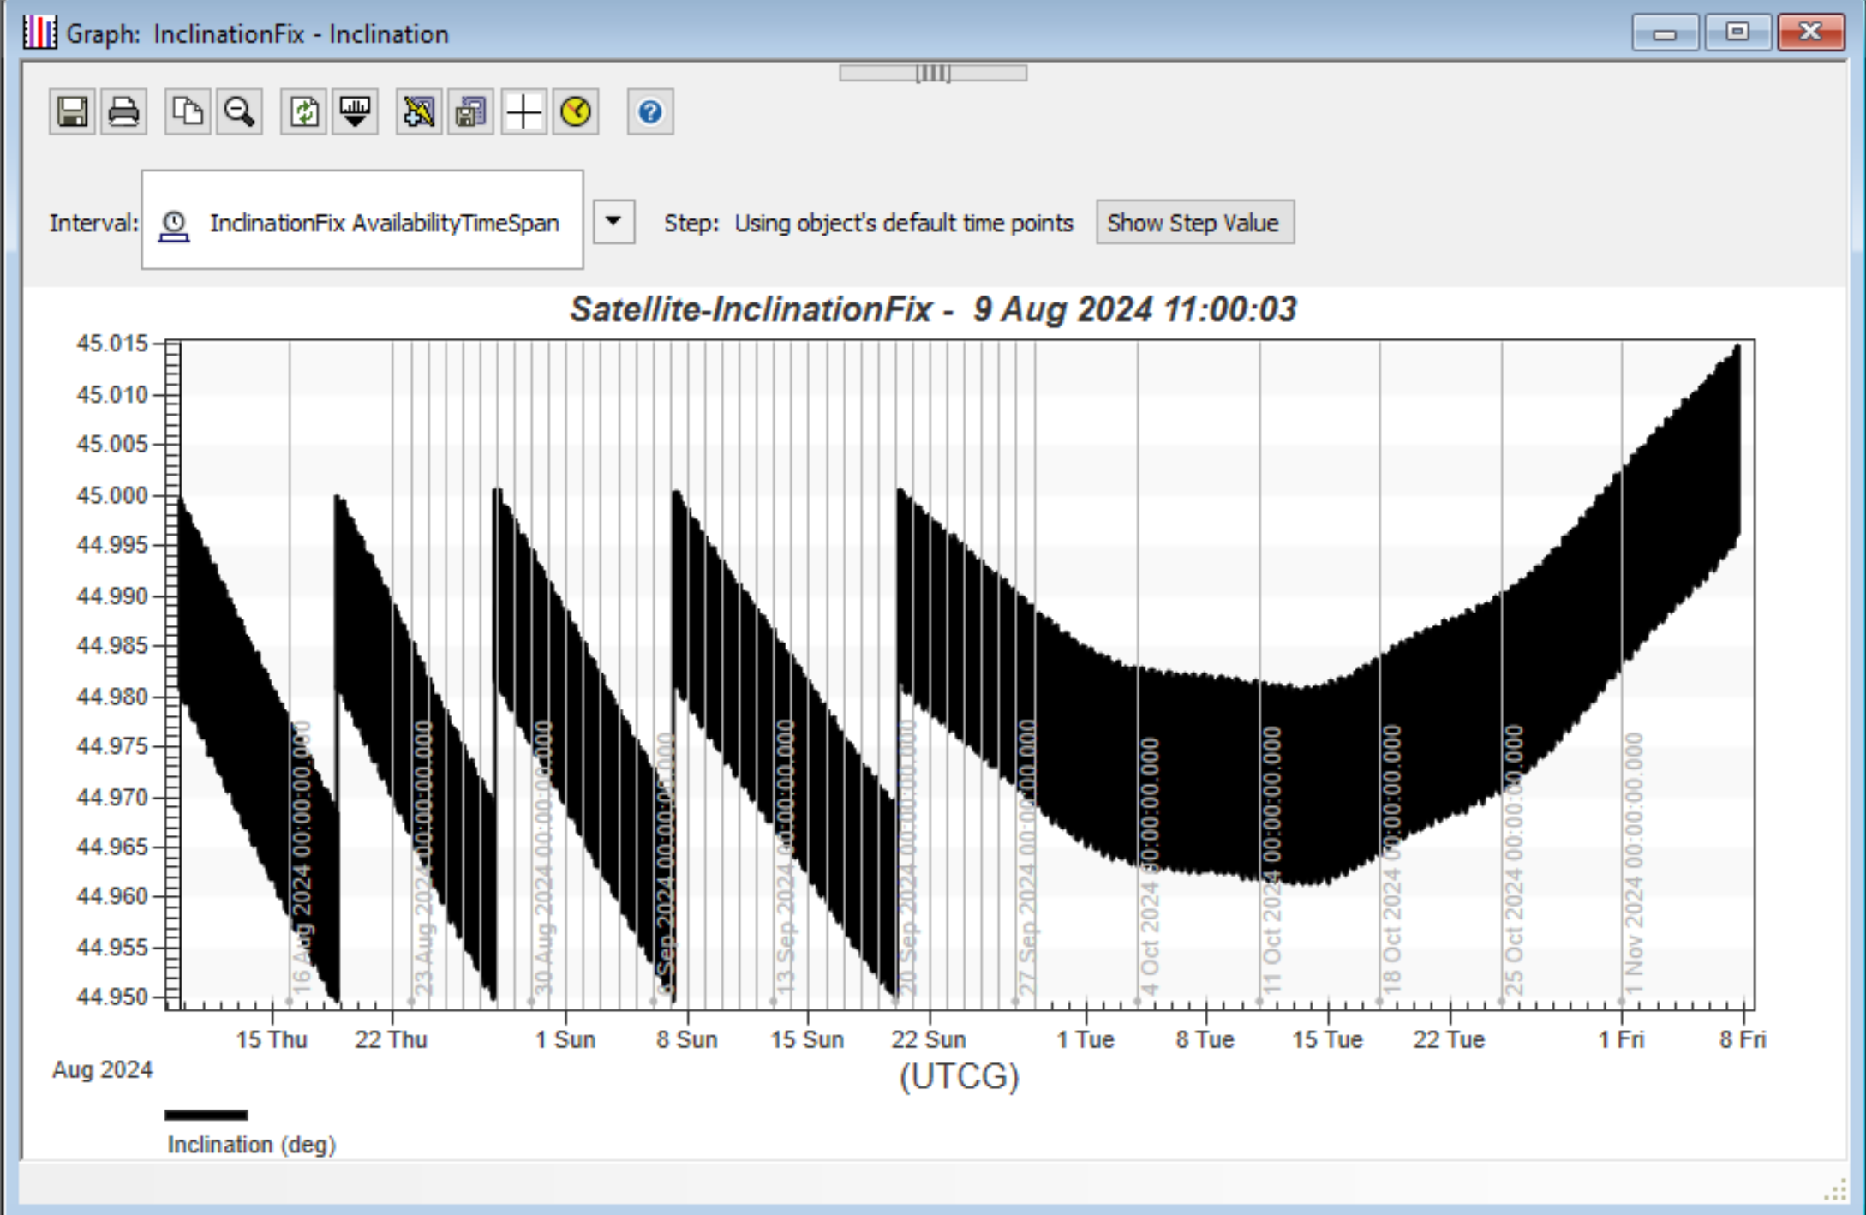Screen dimensions: 1866x1215
Task: Click the '22 Thu' x-axis label
Action: point(392,1039)
